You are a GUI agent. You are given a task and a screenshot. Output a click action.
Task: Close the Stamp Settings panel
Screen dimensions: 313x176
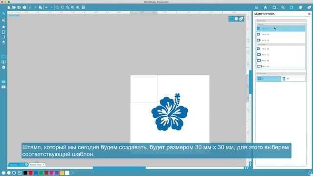click(x=309, y=14)
